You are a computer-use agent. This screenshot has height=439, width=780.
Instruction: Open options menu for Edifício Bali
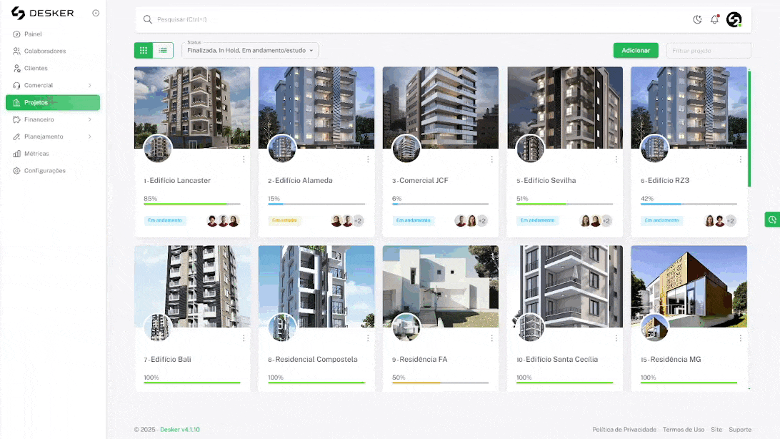coord(244,338)
